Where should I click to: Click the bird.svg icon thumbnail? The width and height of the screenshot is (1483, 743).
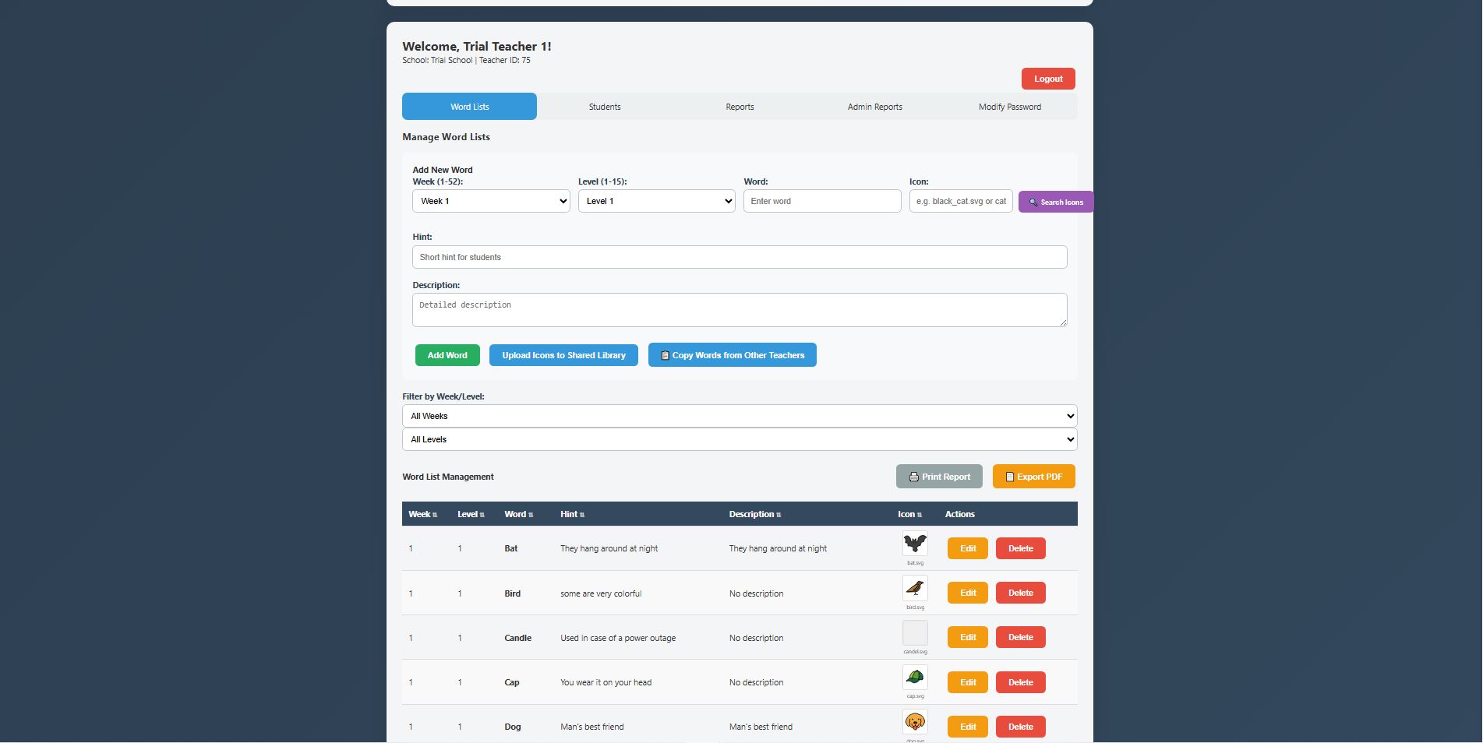click(x=914, y=590)
